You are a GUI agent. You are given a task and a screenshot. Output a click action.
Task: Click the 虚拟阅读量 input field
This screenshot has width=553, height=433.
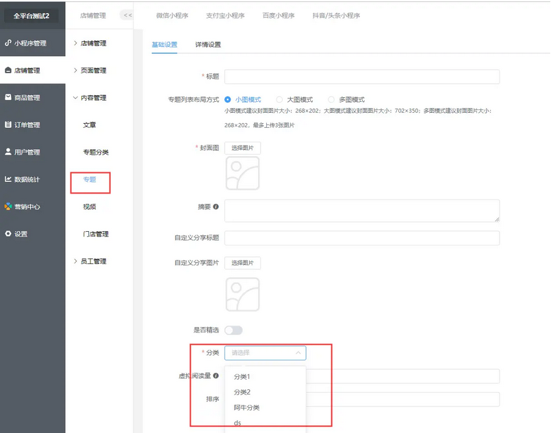click(x=402, y=376)
